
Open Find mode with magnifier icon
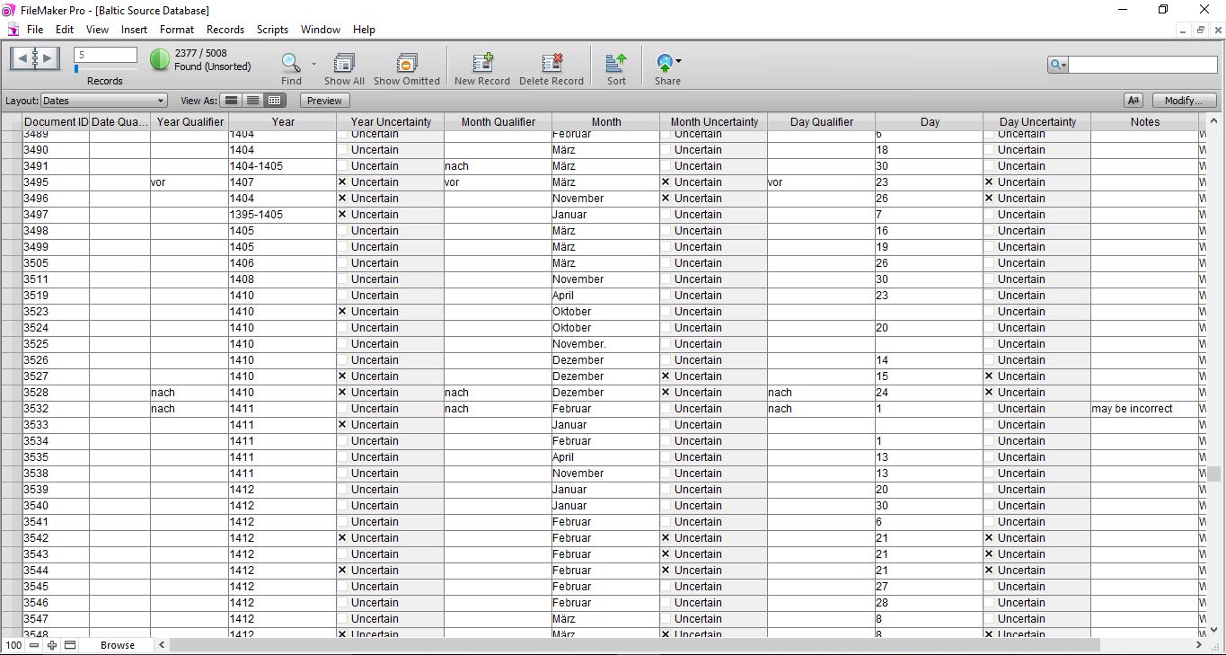tap(291, 62)
